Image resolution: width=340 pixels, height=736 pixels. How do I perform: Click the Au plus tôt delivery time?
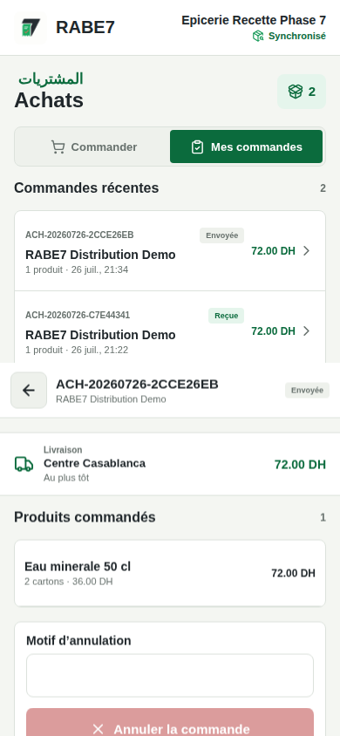click(66, 478)
